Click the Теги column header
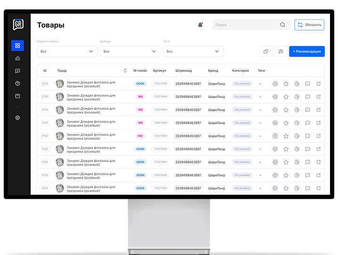338x255 pixels. (x=261, y=71)
